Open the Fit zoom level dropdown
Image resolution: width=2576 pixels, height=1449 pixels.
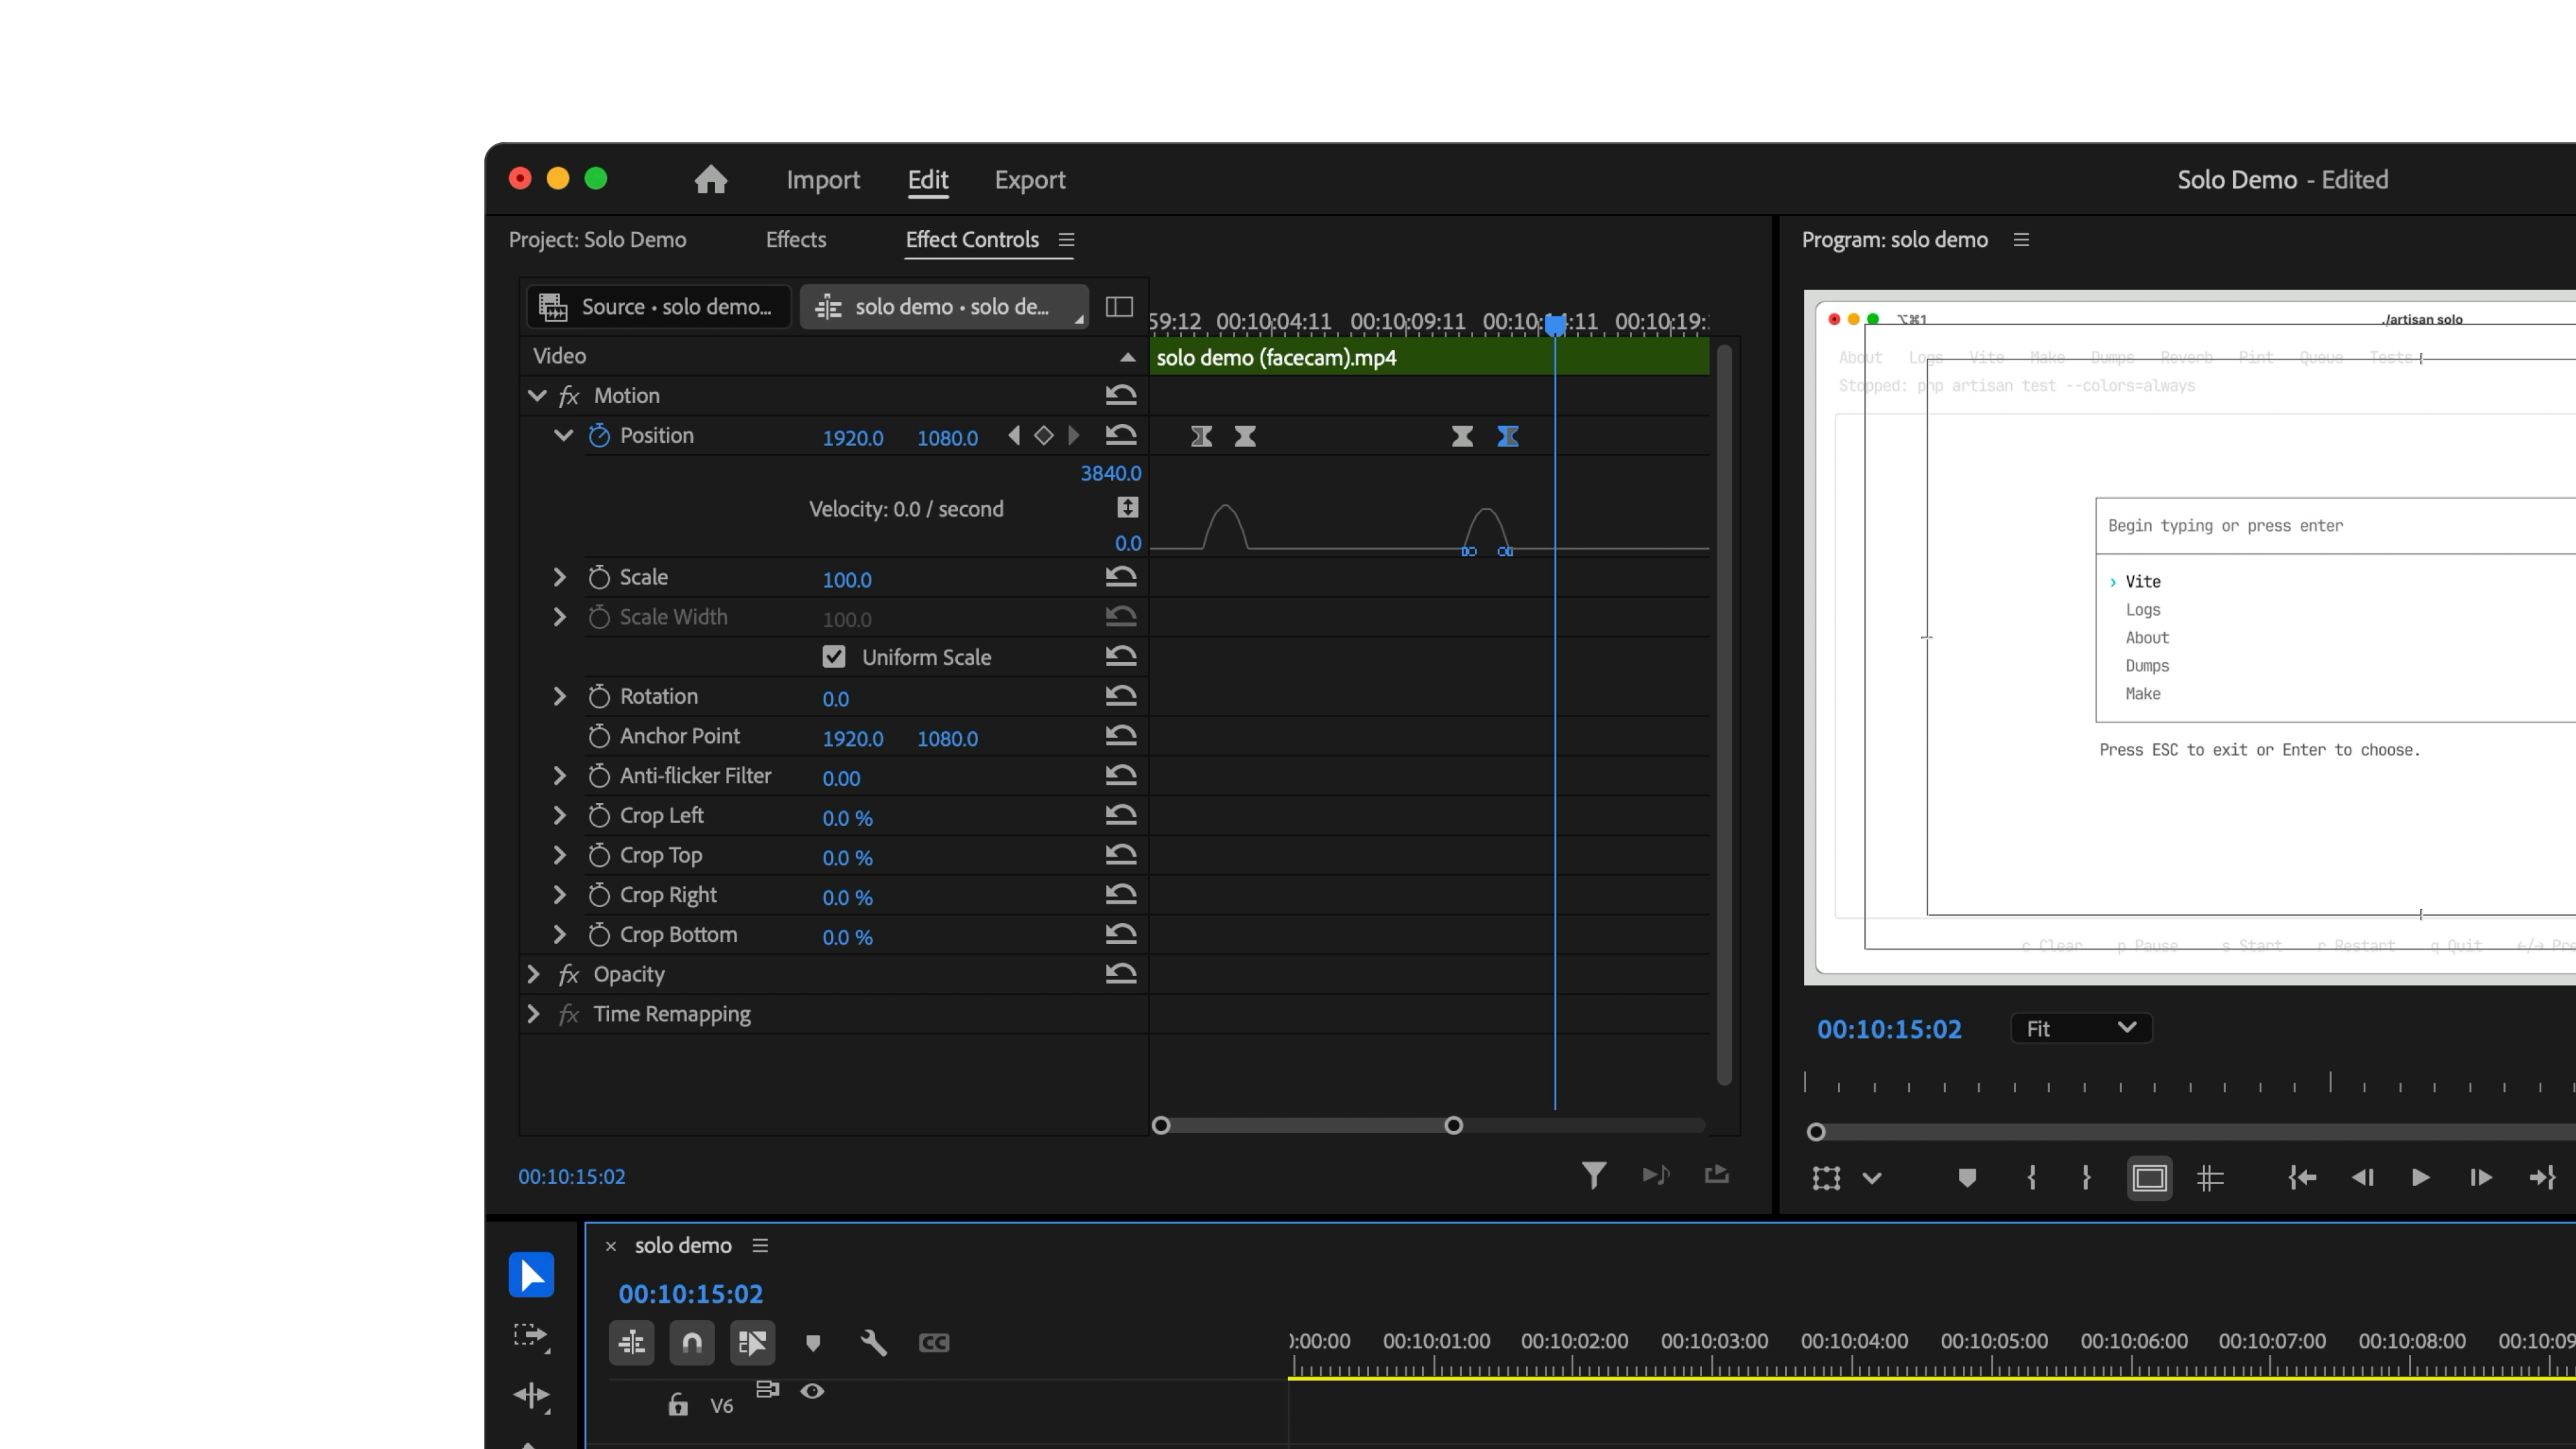2080,1028
